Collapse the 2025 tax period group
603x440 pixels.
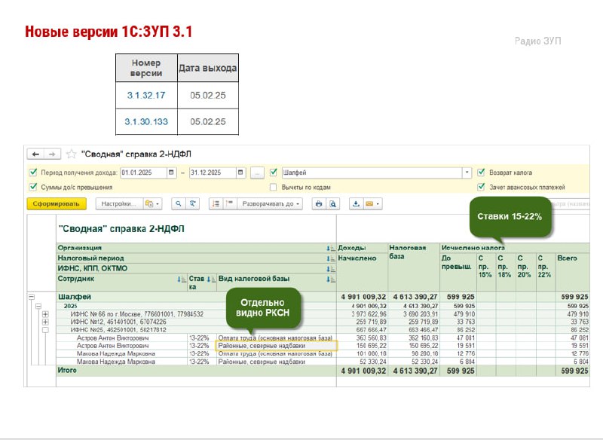click(x=38, y=307)
